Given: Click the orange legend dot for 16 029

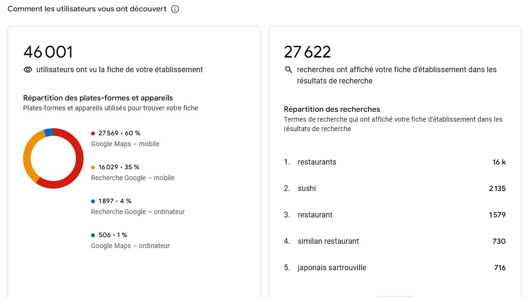Looking at the screenshot, I should [93, 167].
